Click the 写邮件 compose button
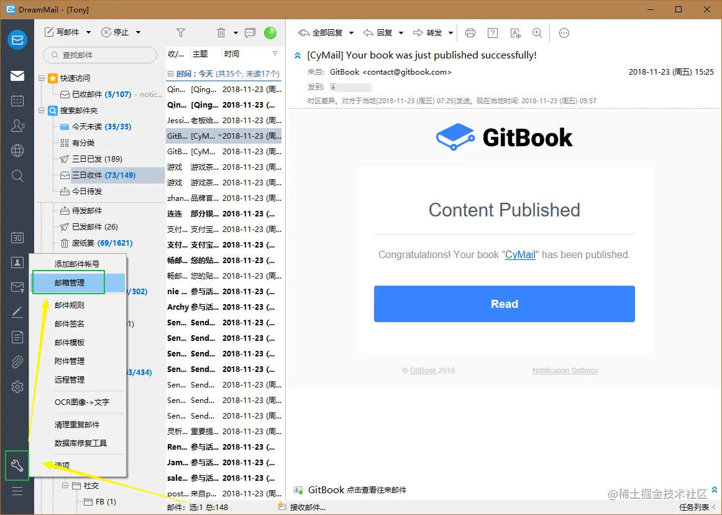This screenshot has width=722, height=515. click(62, 32)
